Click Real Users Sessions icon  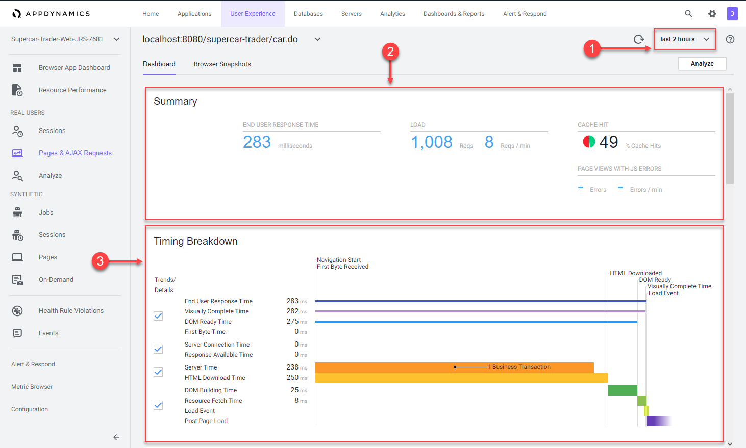pos(17,131)
